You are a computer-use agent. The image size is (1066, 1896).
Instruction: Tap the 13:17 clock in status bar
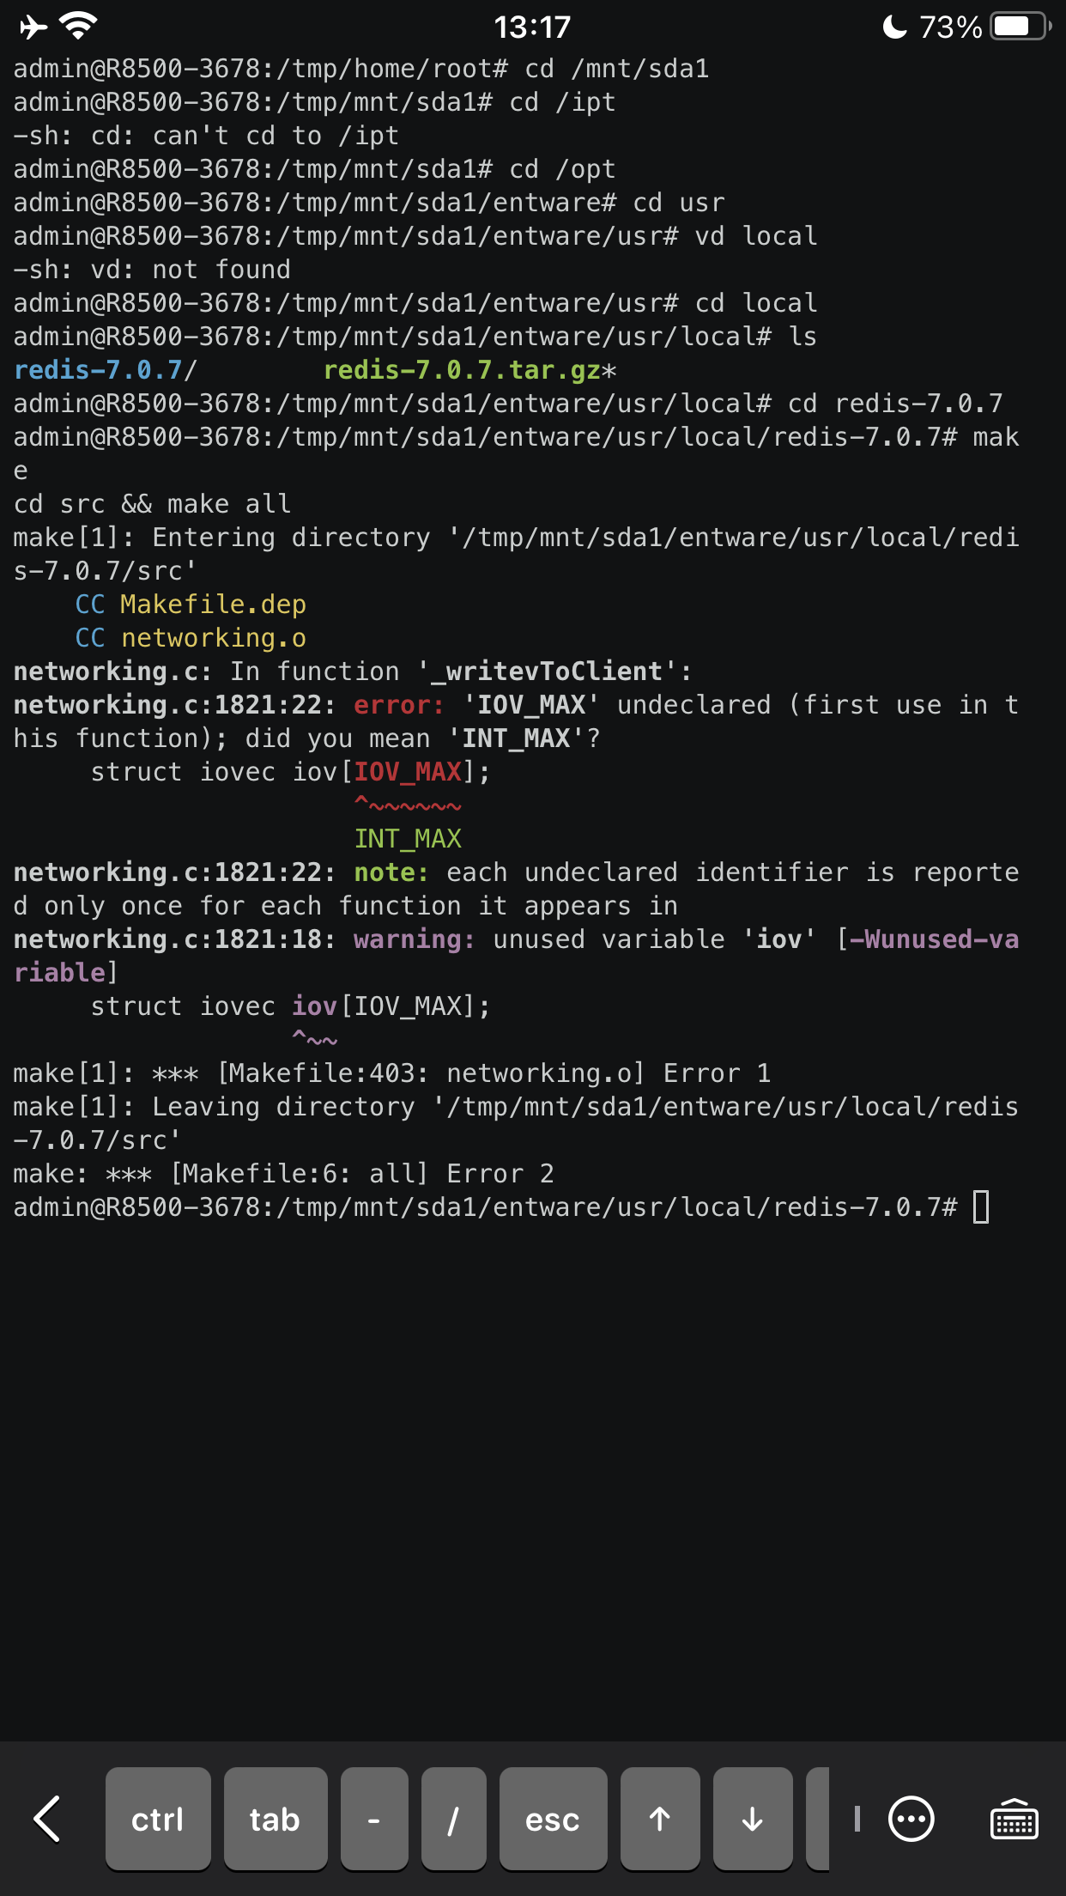(532, 27)
